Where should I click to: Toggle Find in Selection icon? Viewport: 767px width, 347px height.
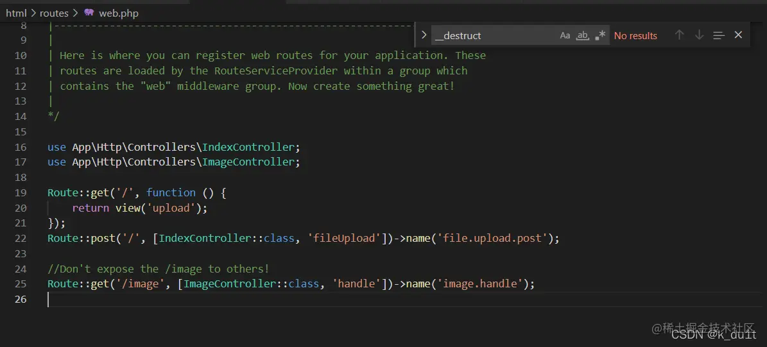(x=719, y=35)
